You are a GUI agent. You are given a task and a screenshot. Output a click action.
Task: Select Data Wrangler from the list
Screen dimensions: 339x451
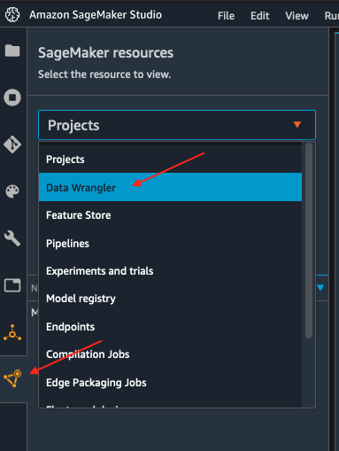[x=170, y=187]
